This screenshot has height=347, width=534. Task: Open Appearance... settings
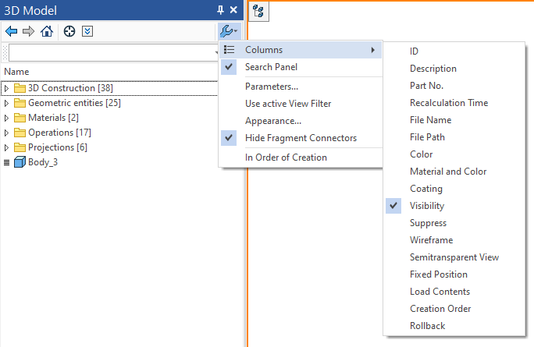tap(301, 121)
